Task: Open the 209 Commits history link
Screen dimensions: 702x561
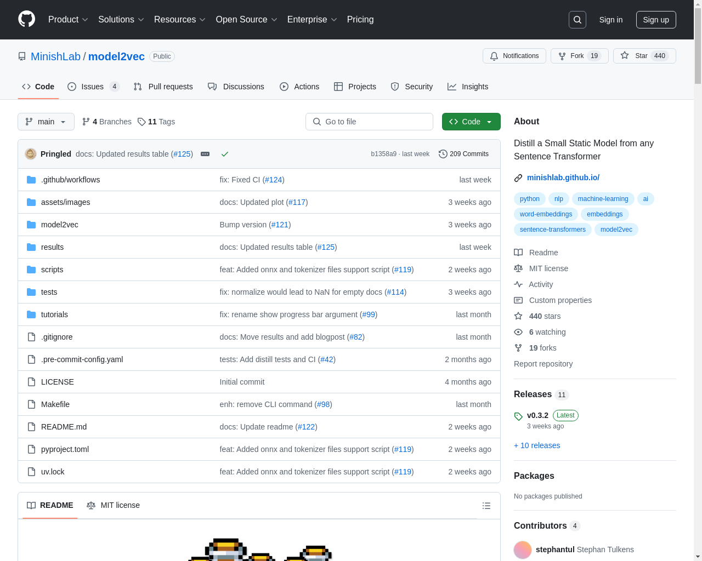Action: tap(463, 154)
